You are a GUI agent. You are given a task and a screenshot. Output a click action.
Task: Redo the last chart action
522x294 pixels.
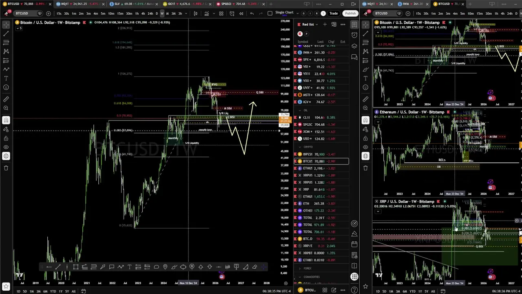click(261, 13)
